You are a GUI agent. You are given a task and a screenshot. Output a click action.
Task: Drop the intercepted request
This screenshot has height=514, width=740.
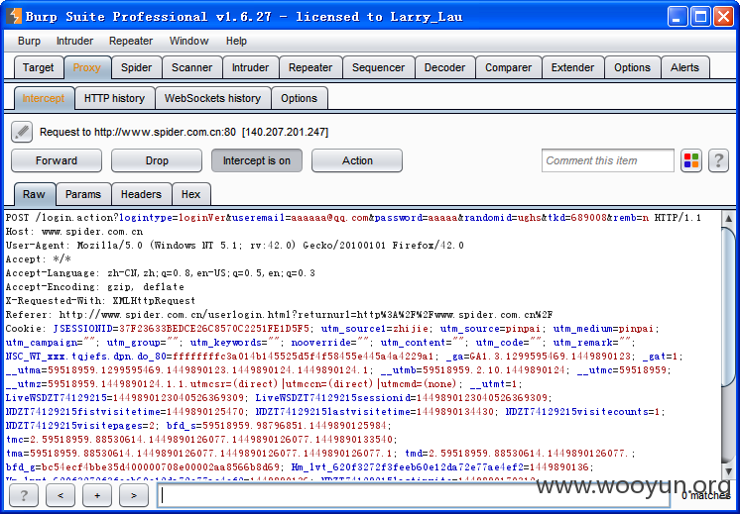pyautogui.click(x=157, y=160)
